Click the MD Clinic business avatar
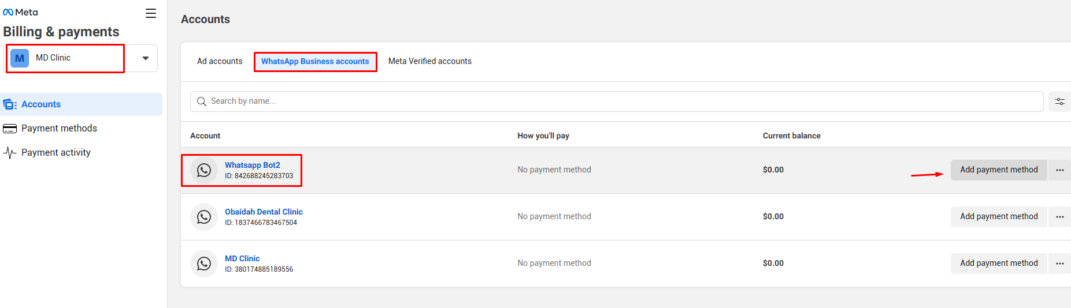The image size is (1071, 308). tap(20, 58)
